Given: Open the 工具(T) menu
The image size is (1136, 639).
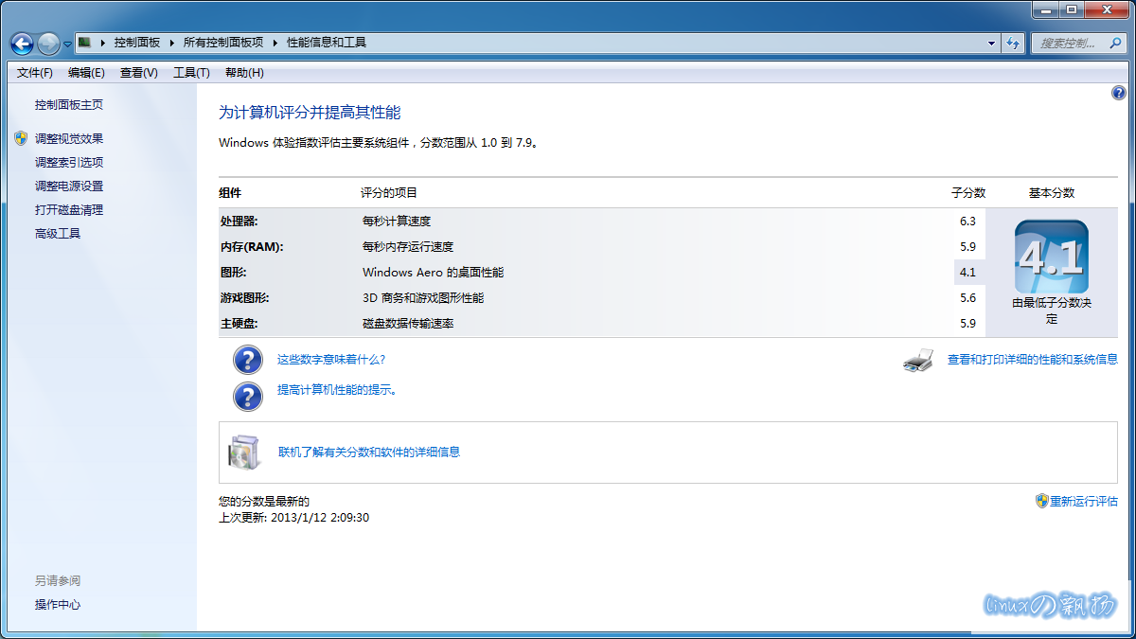Looking at the screenshot, I should (x=191, y=73).
